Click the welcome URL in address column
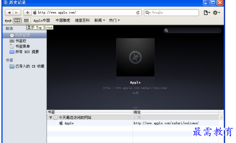This screenshot has width=236, height=143. (166, 123)
